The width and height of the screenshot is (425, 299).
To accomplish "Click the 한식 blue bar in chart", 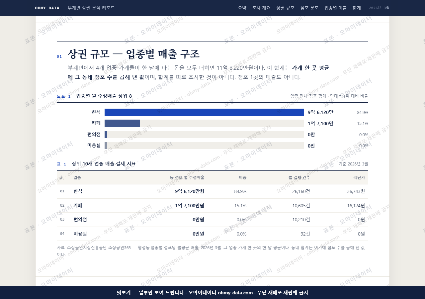I will tap(204, 112).
